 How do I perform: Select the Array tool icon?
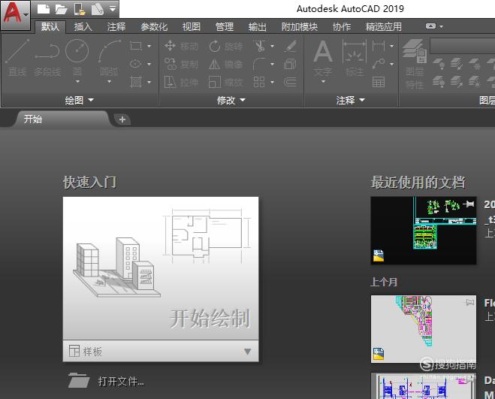259,82
